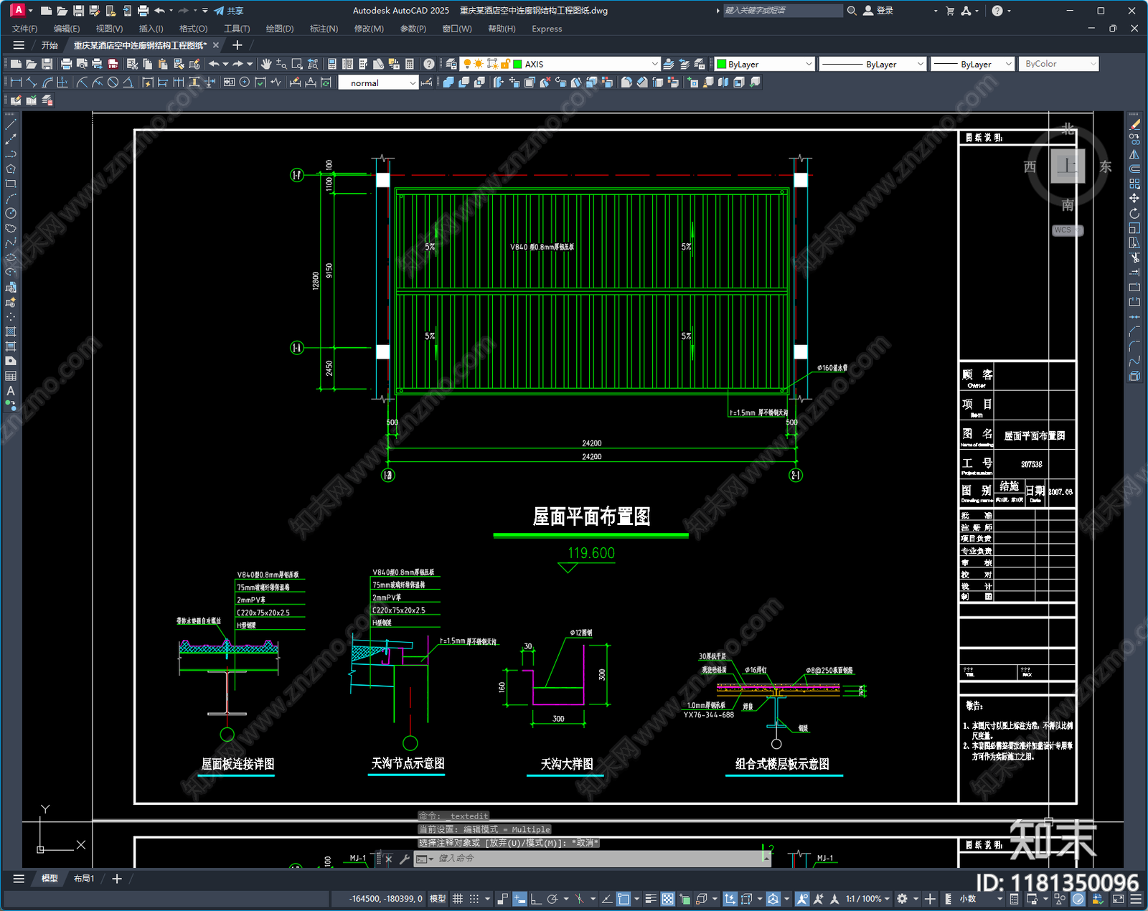Screen dimensions: 1148x911
Task: Open the Help question mark in standard toolbar
Action: pos(428,64)
